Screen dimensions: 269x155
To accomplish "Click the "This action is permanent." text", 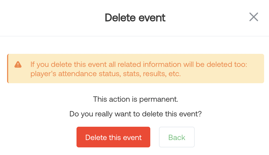I will click(x=135, y=99).
